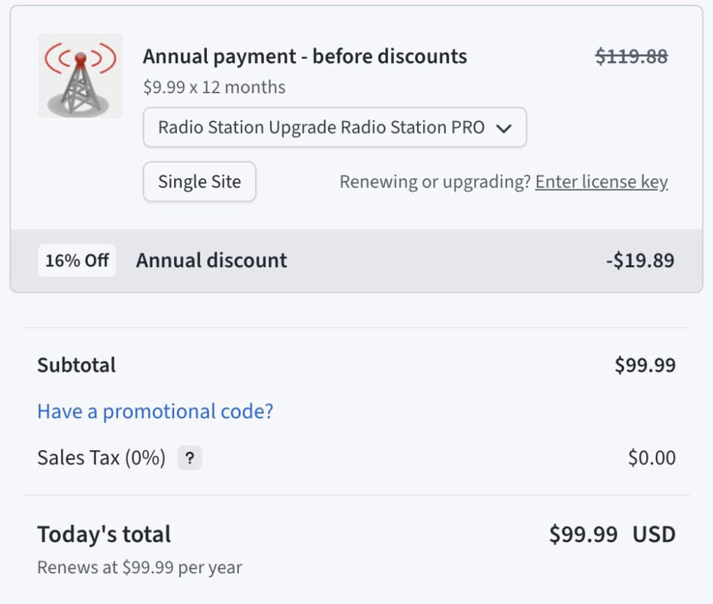Screen dimensions: 713x604
Task: Click the $9.99 x 12 months text
Action: (x=214, y=87)
